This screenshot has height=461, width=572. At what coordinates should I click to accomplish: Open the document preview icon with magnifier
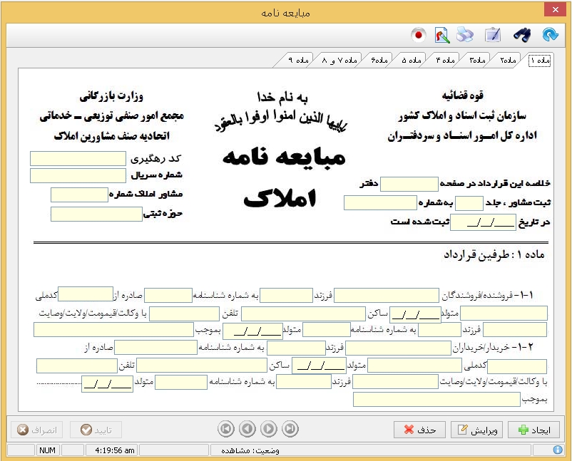pos(442,36)
